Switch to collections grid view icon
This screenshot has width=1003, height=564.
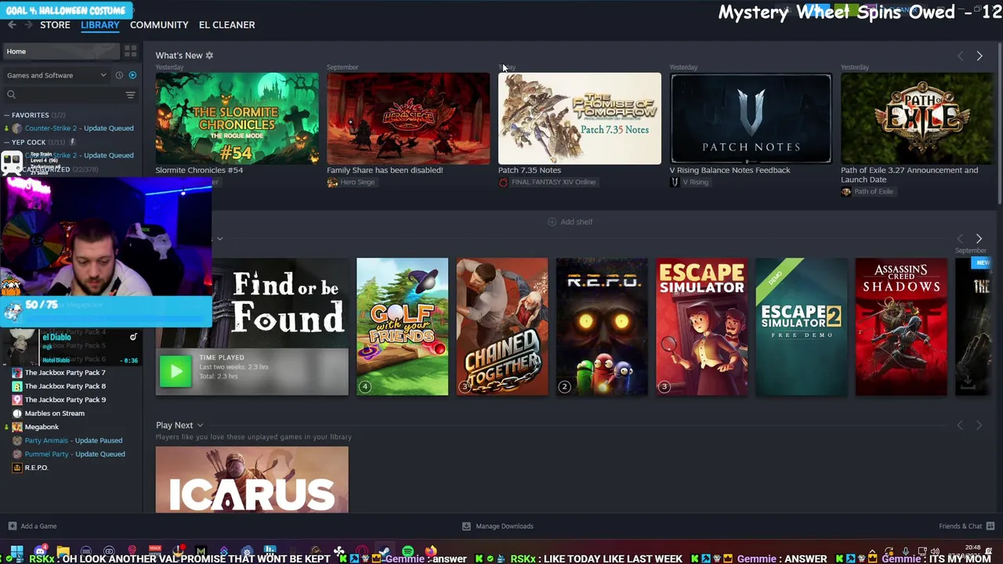(x=130, y=51)
